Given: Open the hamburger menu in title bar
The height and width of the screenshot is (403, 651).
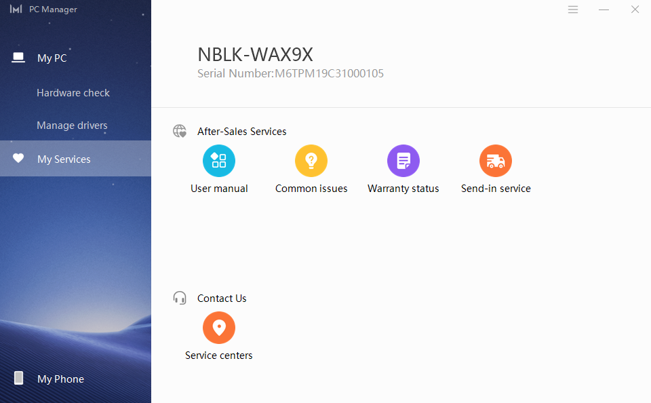Looking at the screenshot, I should (573, 9).
